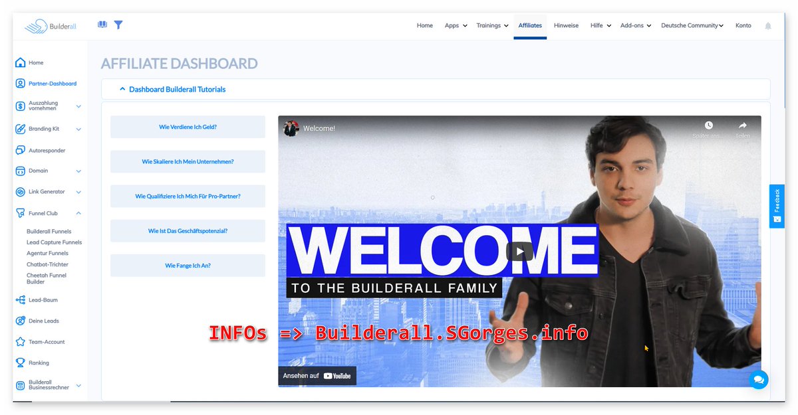Open Konto in top navigation
Screen dimensions: 798x415
(x=743, y=26)
